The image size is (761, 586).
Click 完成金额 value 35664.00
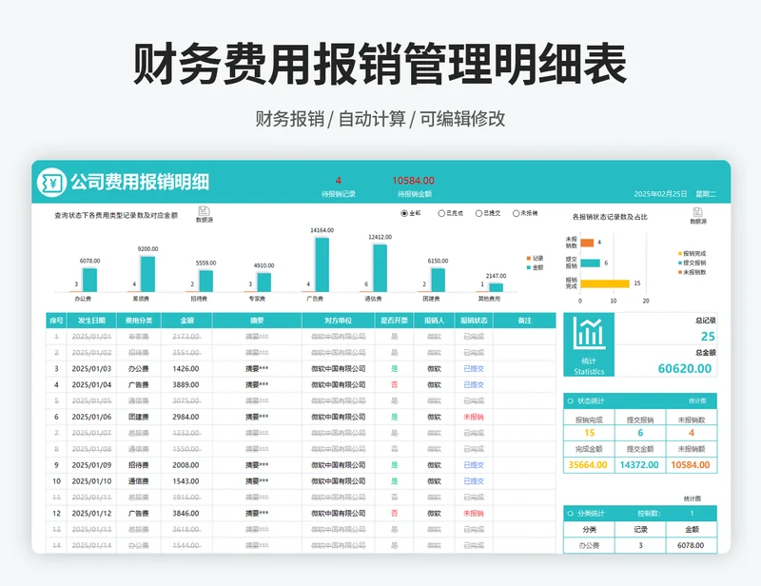point(588,465)
